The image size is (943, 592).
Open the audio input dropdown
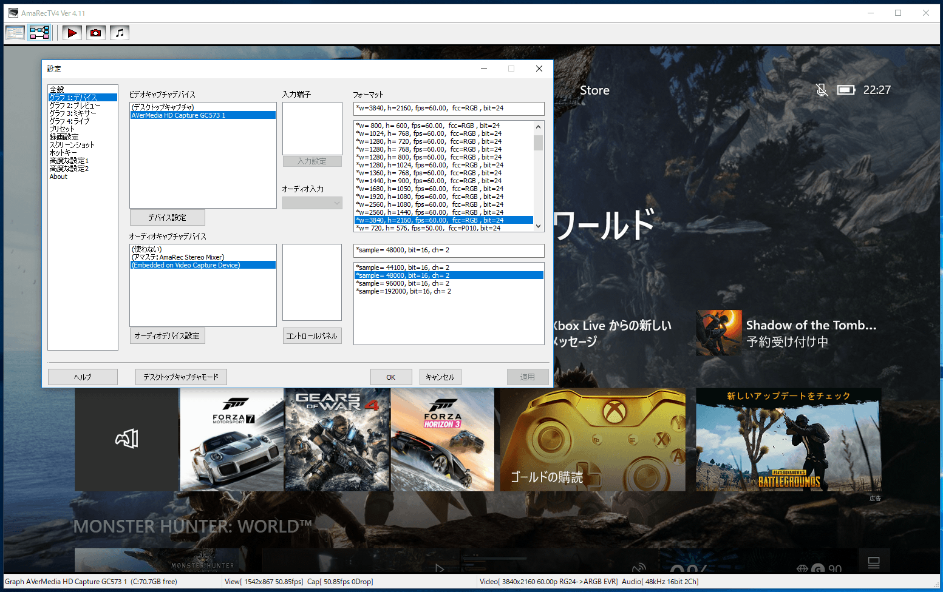312,203
